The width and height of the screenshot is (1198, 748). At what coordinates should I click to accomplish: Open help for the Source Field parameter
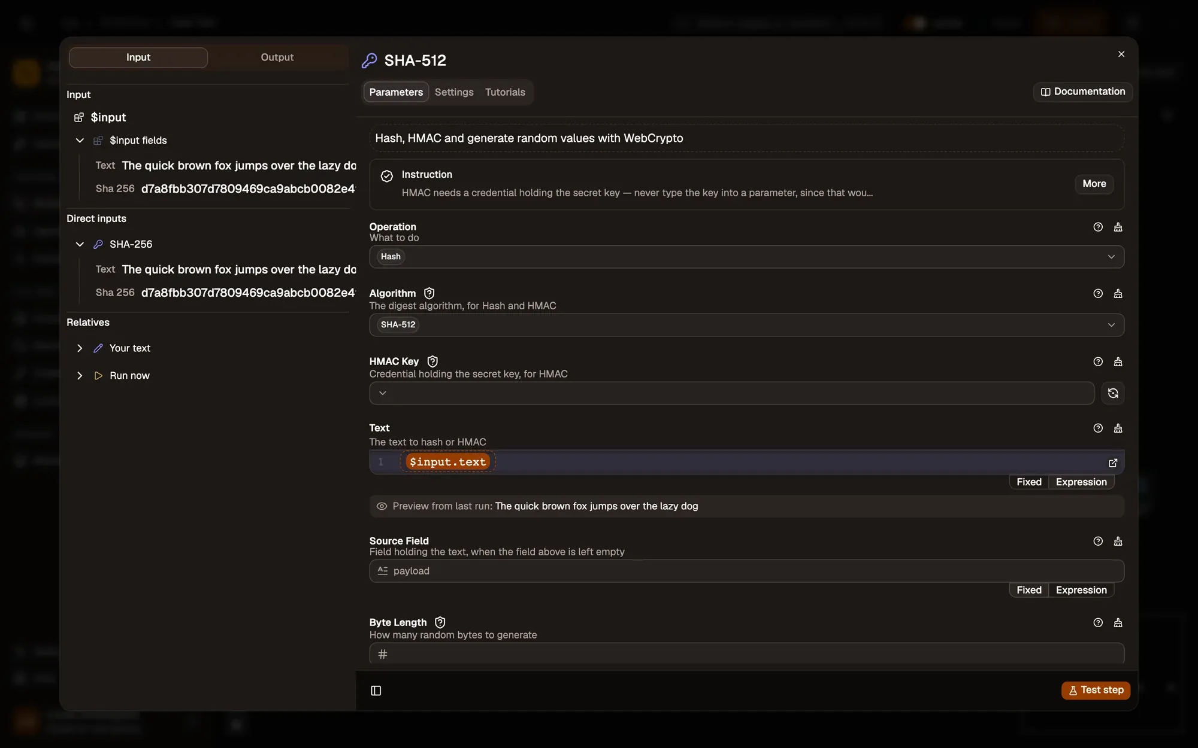click(1098, 541)
